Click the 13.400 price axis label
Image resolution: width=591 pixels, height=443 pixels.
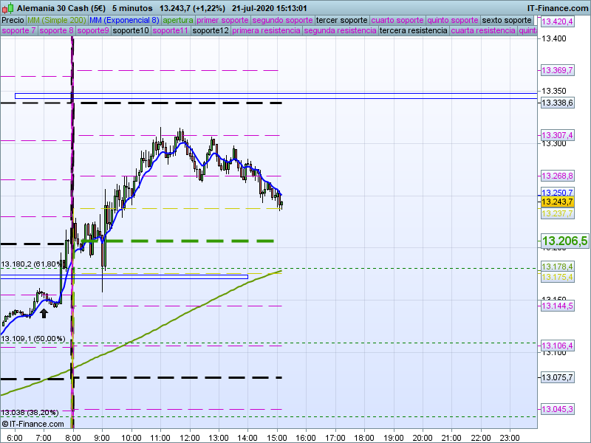(553, 38)
